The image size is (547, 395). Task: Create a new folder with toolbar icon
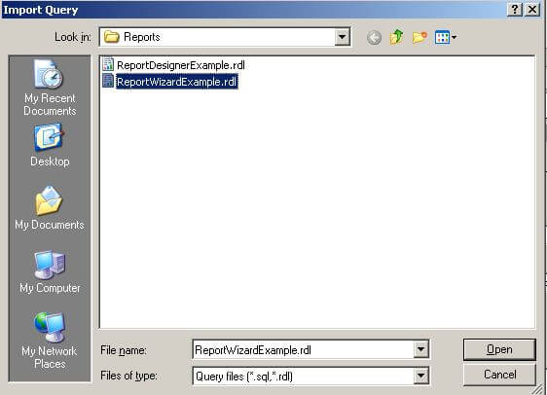(419, 37)
